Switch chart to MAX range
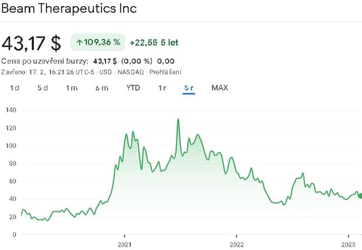Viewport: 362px width, 250px height. (x=219, y=88)
